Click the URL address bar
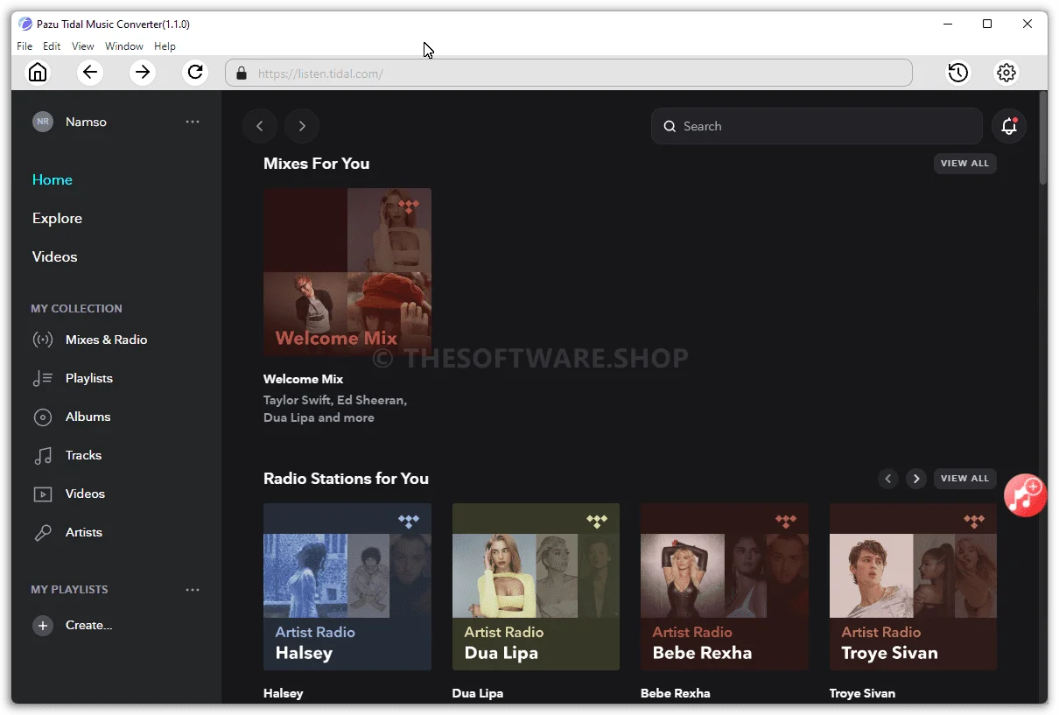This screenshot has height=715, width=1059. [x=569, y=74]
